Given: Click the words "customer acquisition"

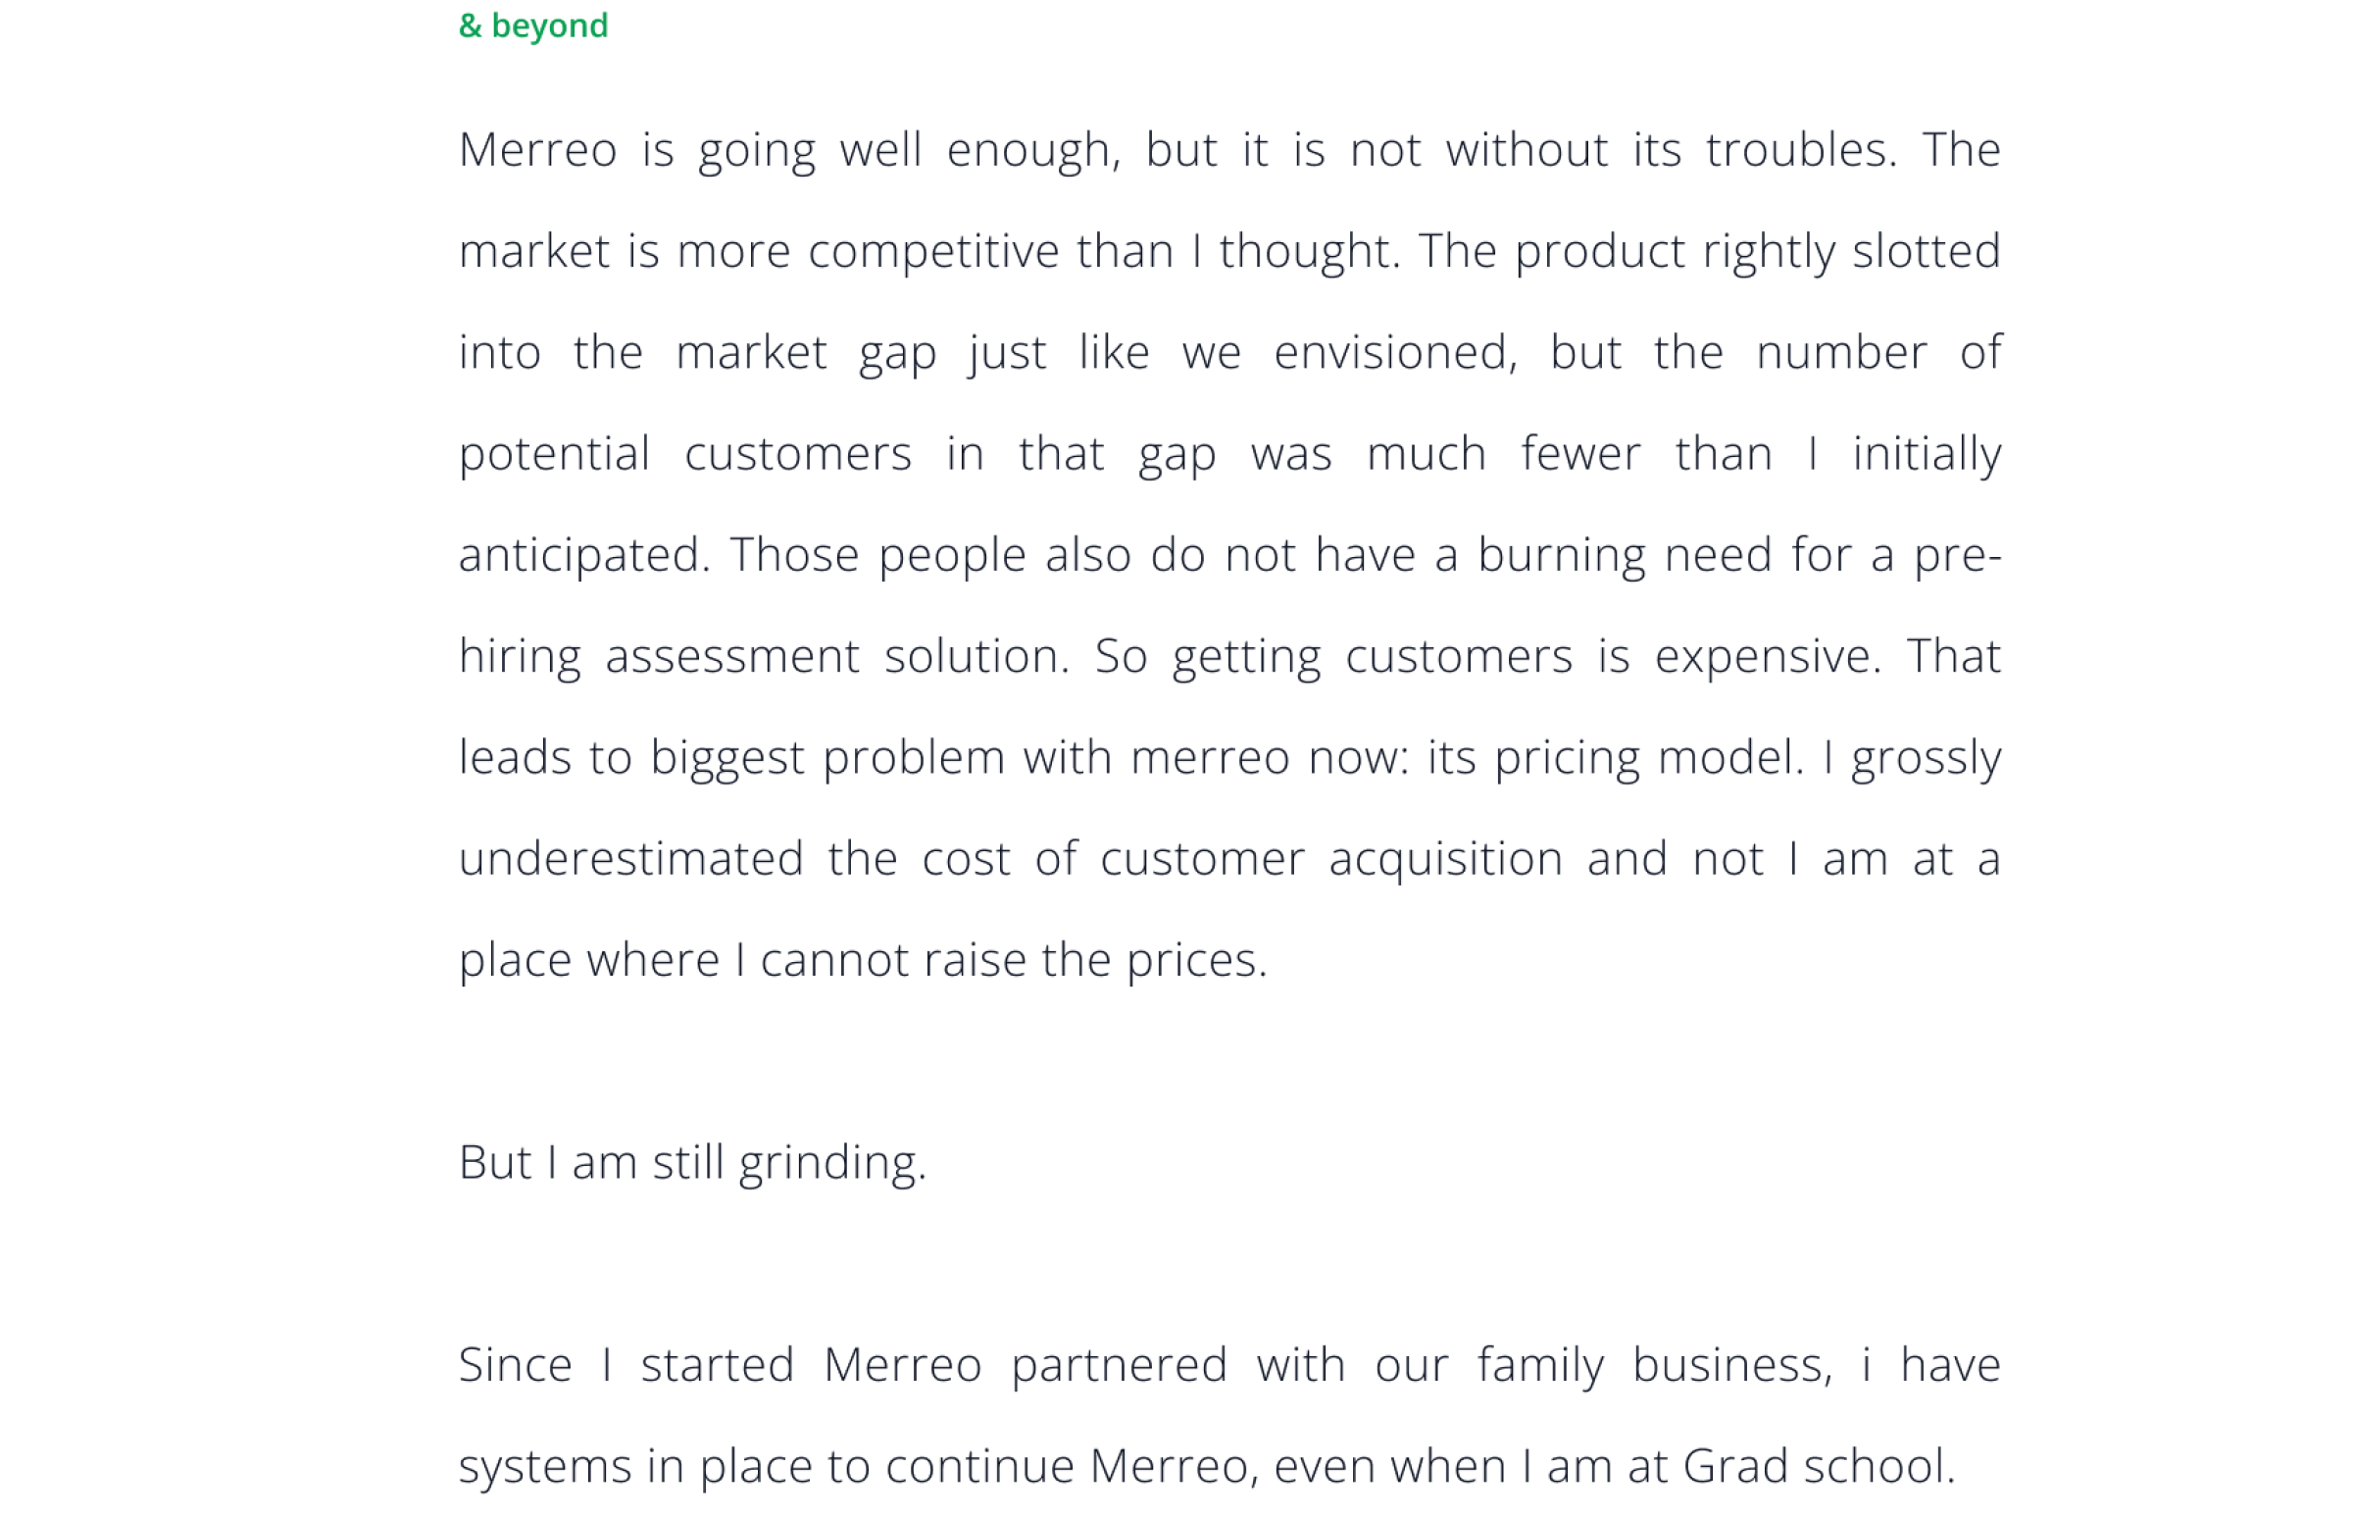Looking at the screenshot, I should click(1330, 859).
